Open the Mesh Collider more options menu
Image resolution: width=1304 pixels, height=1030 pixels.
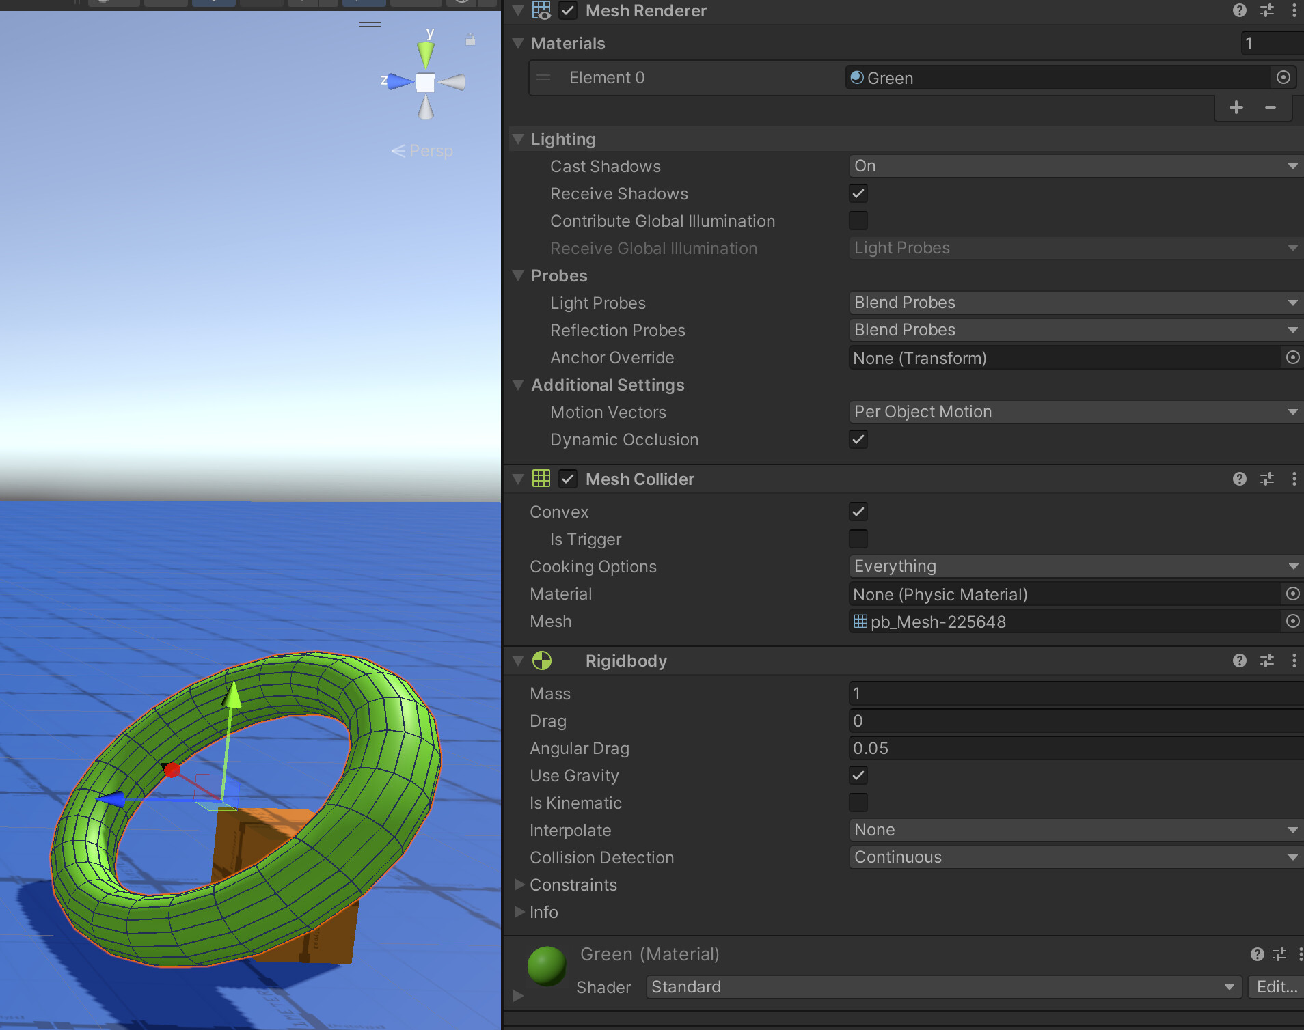[1294, 479]
